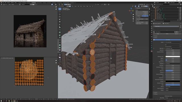The width and height of the screenshot is (182, 102).
Task: Click the Use Nodes button
Action: click(x=167, y=40)
